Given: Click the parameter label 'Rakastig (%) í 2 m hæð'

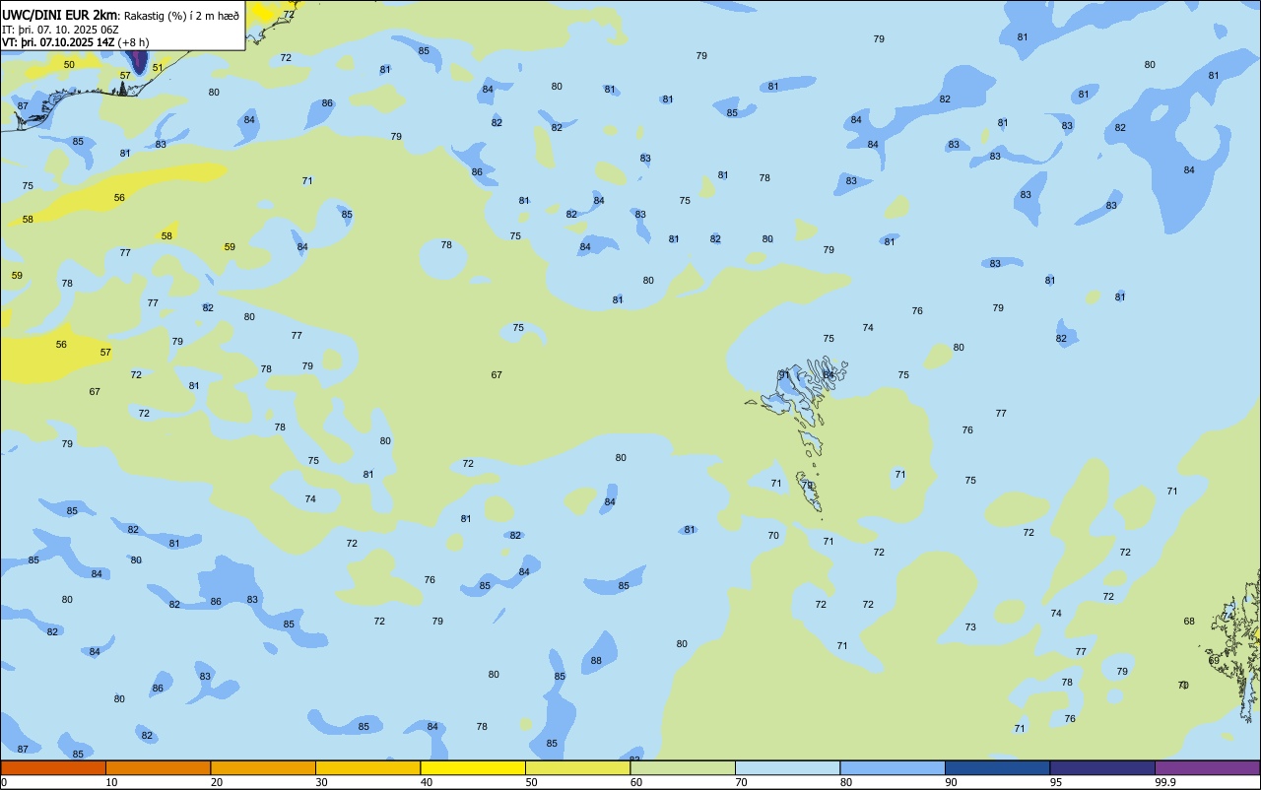Looking at the screenshot, I should pyautogui.click(x=181, y=16).
